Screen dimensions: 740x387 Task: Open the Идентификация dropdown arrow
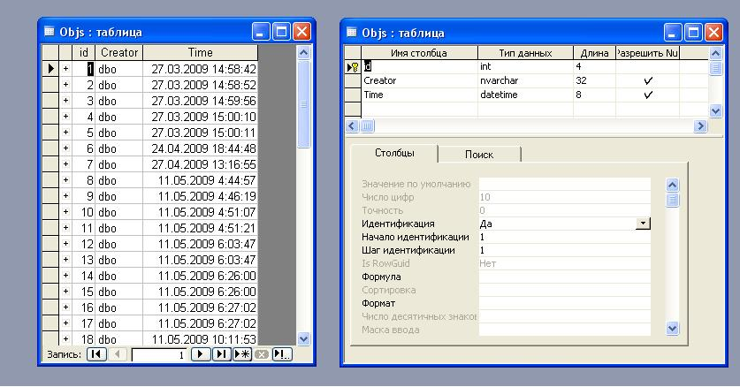point(643,224)
